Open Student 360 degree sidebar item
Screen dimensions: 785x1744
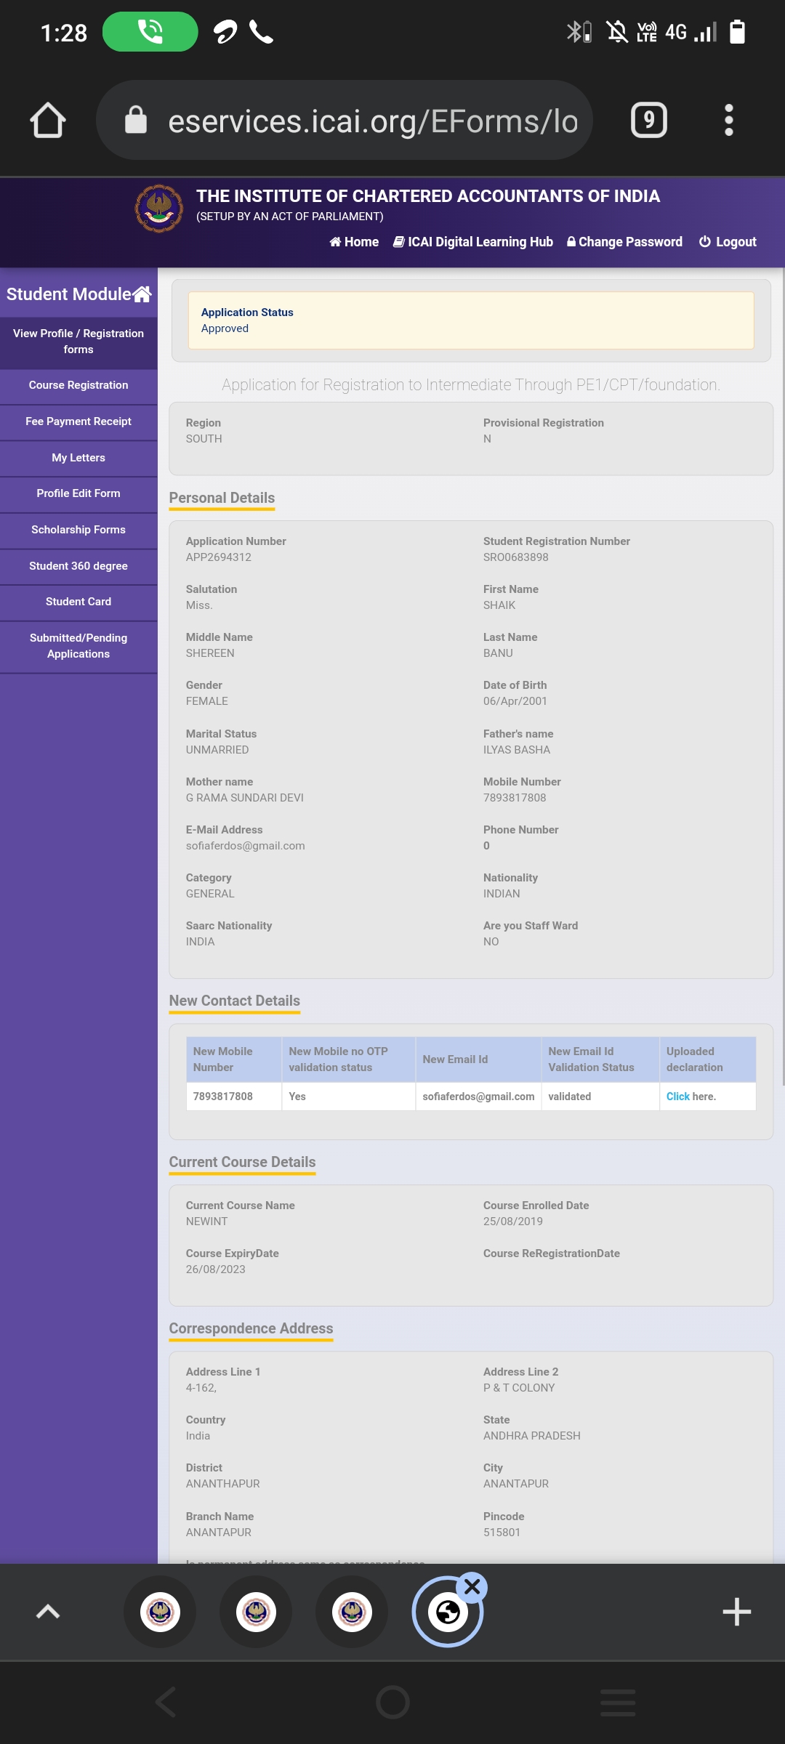tap(78, 566)
